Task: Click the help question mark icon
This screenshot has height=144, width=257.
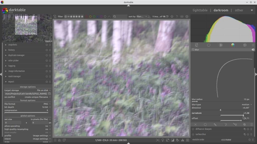Action: 177,17
